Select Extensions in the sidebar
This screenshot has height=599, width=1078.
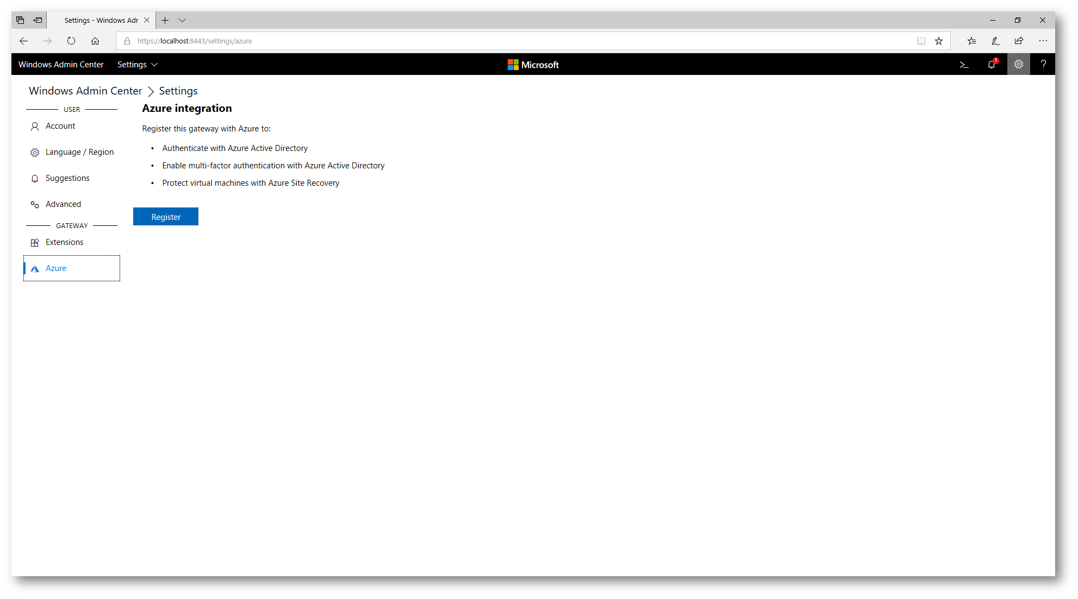[x=64, y=242]
